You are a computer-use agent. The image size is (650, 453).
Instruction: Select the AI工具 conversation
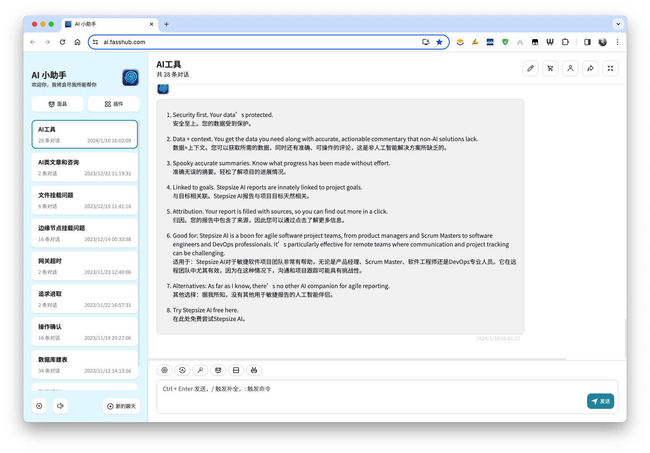click(x=85, y=134)
